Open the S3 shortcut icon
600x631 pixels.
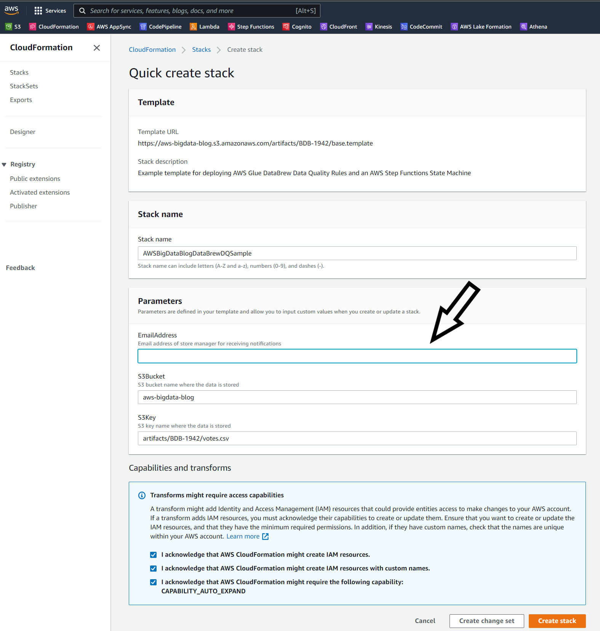[9, 27]
